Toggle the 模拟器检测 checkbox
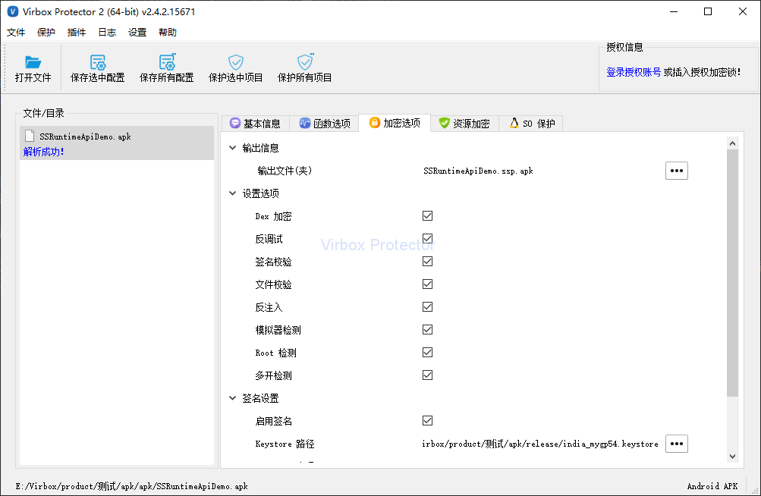This screenshot has width=761, height=496. click(x=428, y=330)
